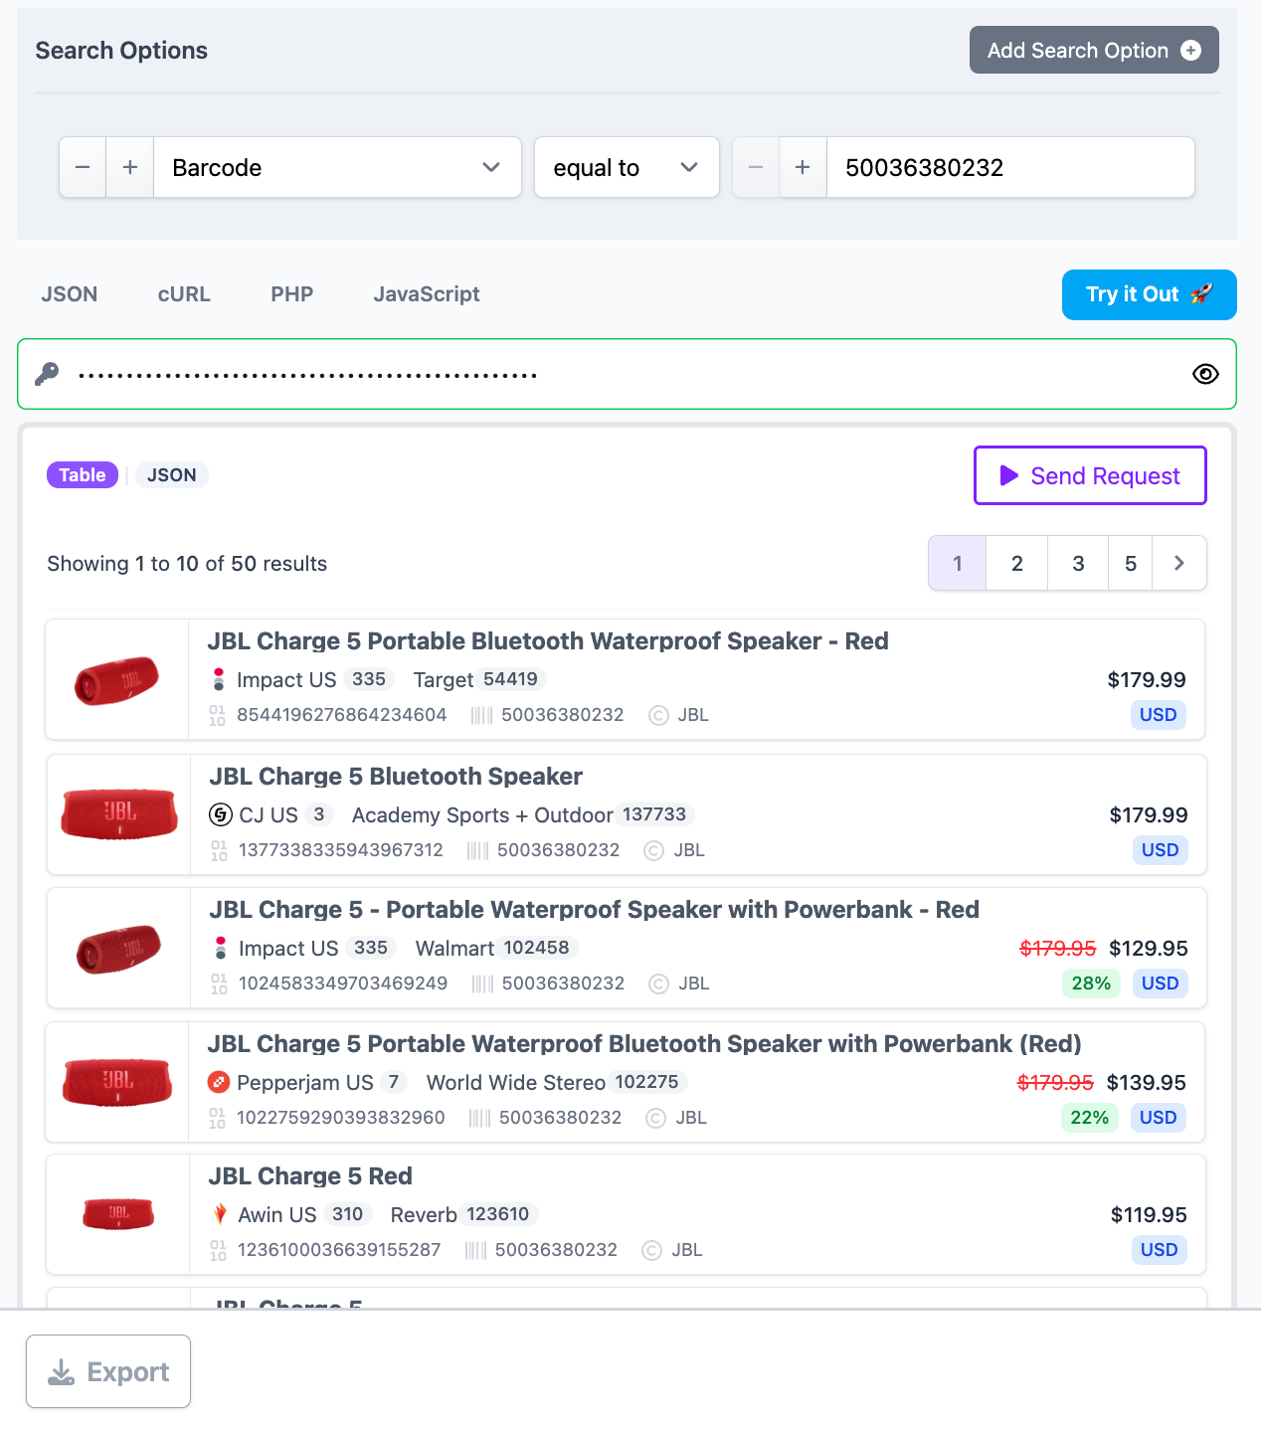Go to results page 3
The height and width of the screenshot is (1432, 1261).
(1078, 563)
